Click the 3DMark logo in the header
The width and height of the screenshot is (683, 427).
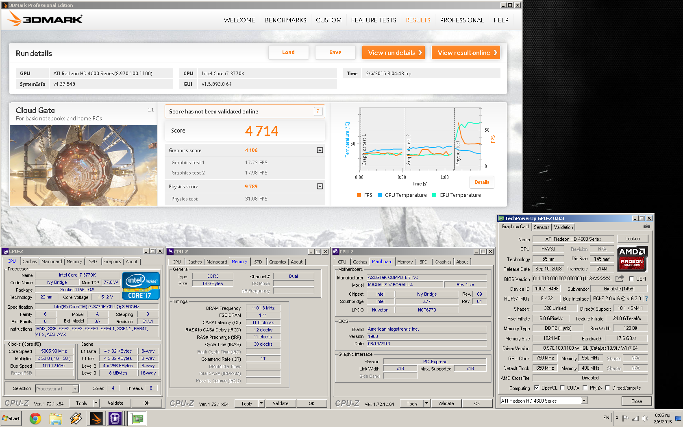pos(45,19)
